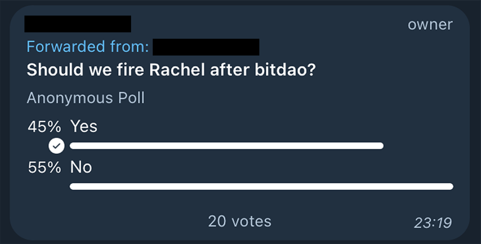This screenshot has width=481, height=244.
Task: Click the owner badge
Action: pyautogui.click(x=430, y=25)
